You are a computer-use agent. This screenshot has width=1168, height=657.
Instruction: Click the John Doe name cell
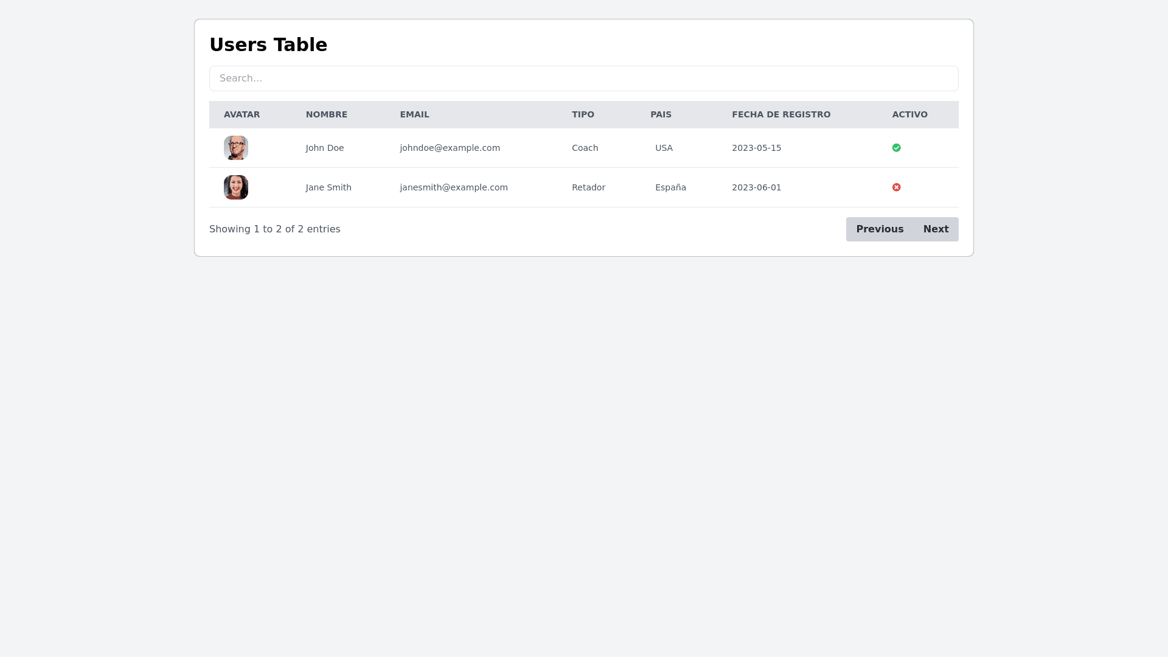324,148
